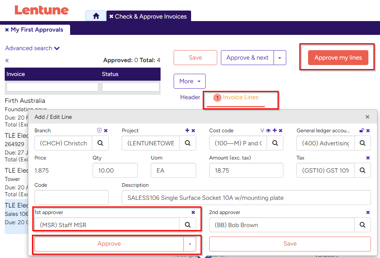
Task: Click inside the Invoice search filter field
Action: tap(52, 87)
